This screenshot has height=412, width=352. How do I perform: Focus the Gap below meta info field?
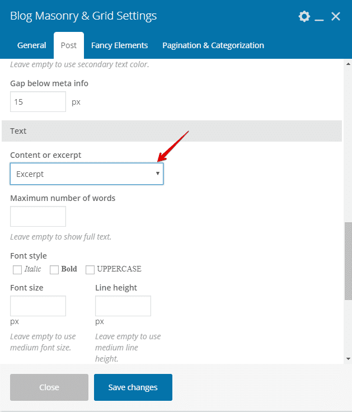tap(38, 102)
